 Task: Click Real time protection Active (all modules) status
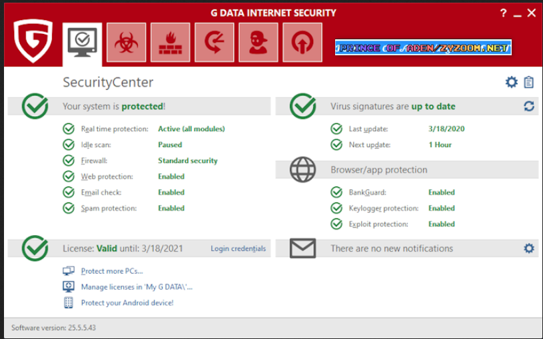[x=191, y=129]
